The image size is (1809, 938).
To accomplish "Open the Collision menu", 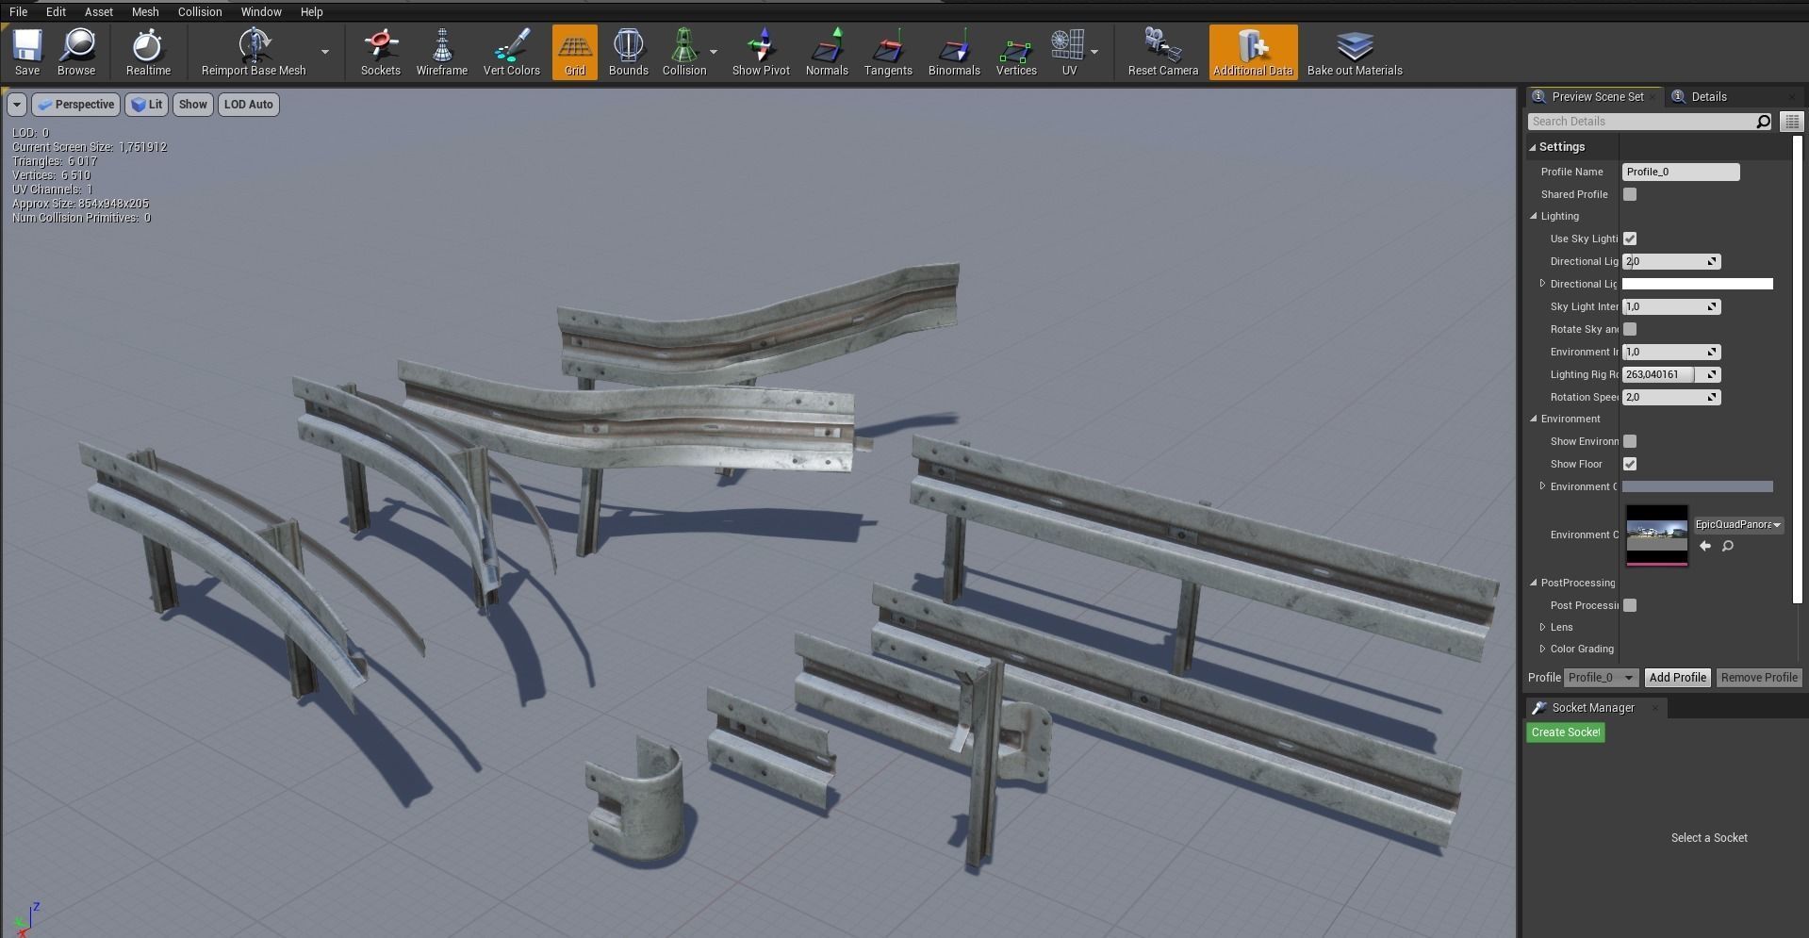I will point(200,12).
